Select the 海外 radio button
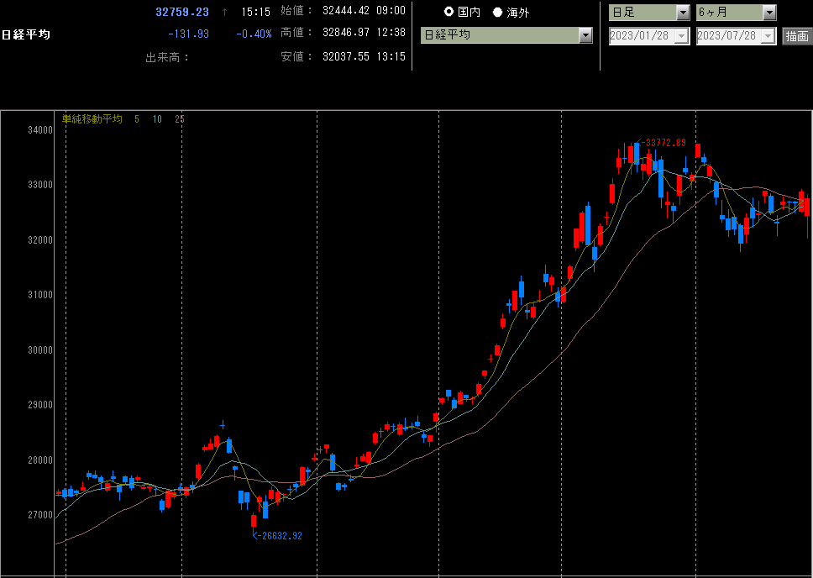 point(498,12)
